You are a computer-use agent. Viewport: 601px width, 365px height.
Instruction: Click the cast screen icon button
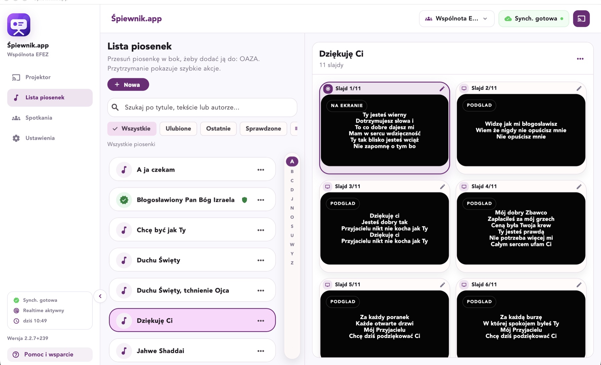581,19
